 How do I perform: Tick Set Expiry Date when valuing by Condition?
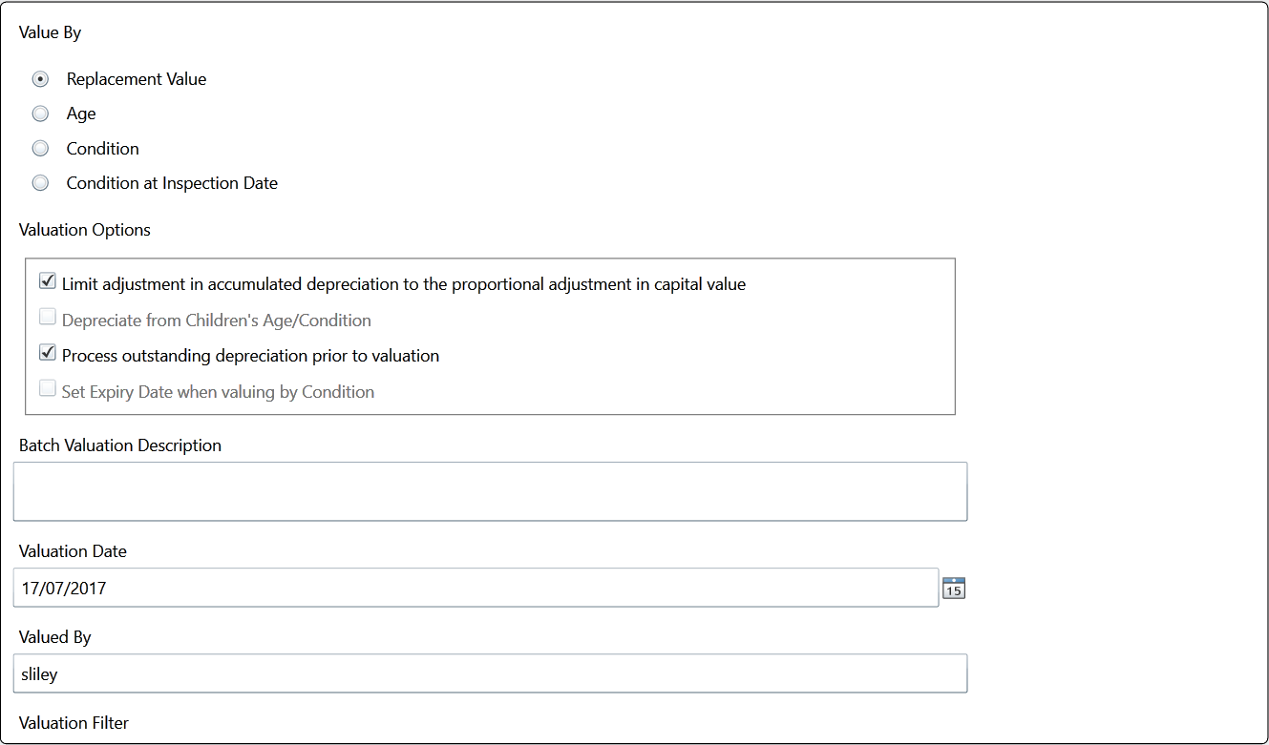tap(47, 389)
